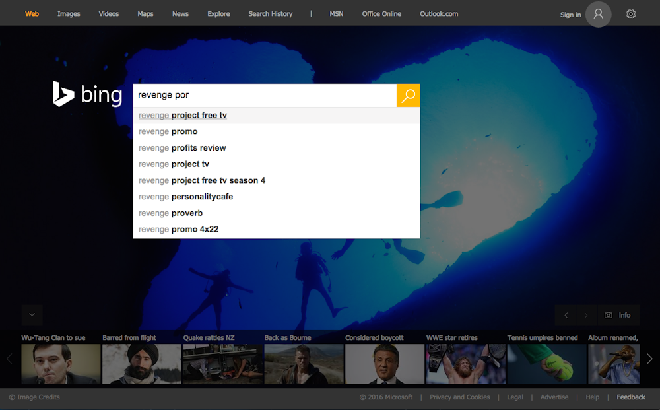The height and width of the screenshot is (410, 660).
Task: Pick "revenge project free tv season 4"
Action: (x=277, y=181)
